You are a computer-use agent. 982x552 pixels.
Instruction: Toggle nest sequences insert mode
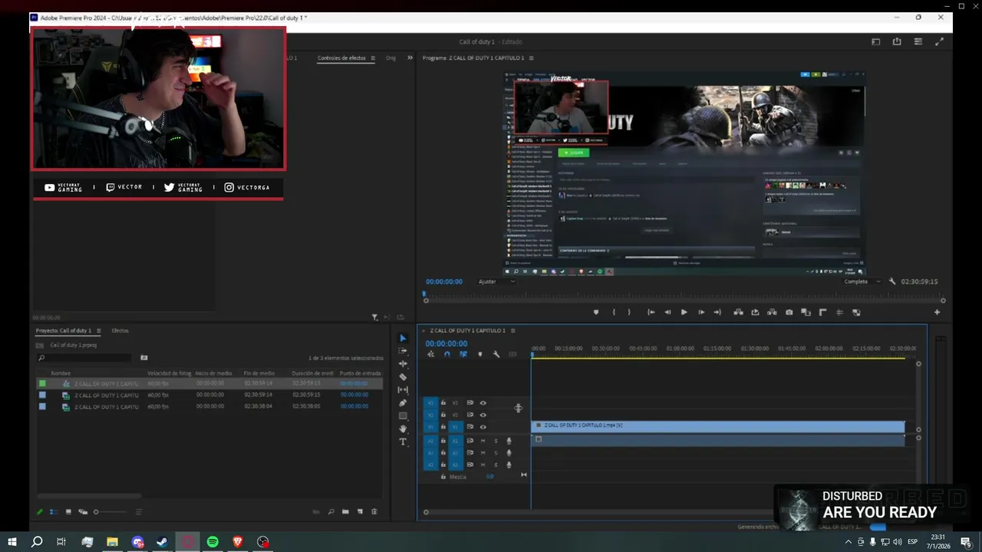point(430,354)
